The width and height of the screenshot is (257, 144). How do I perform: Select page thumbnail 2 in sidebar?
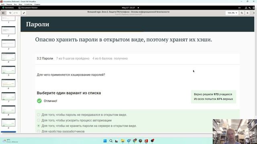click(x=8, y=30)
